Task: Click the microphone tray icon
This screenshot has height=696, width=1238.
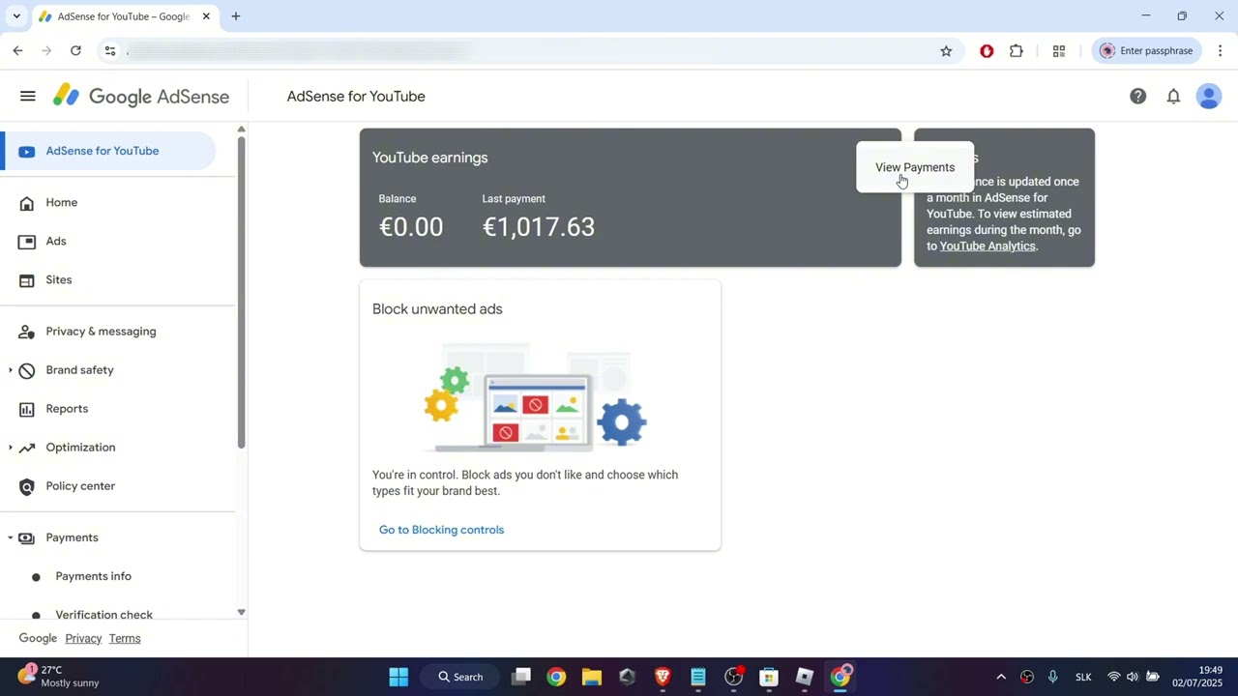Action: [x=1052, y=677]
